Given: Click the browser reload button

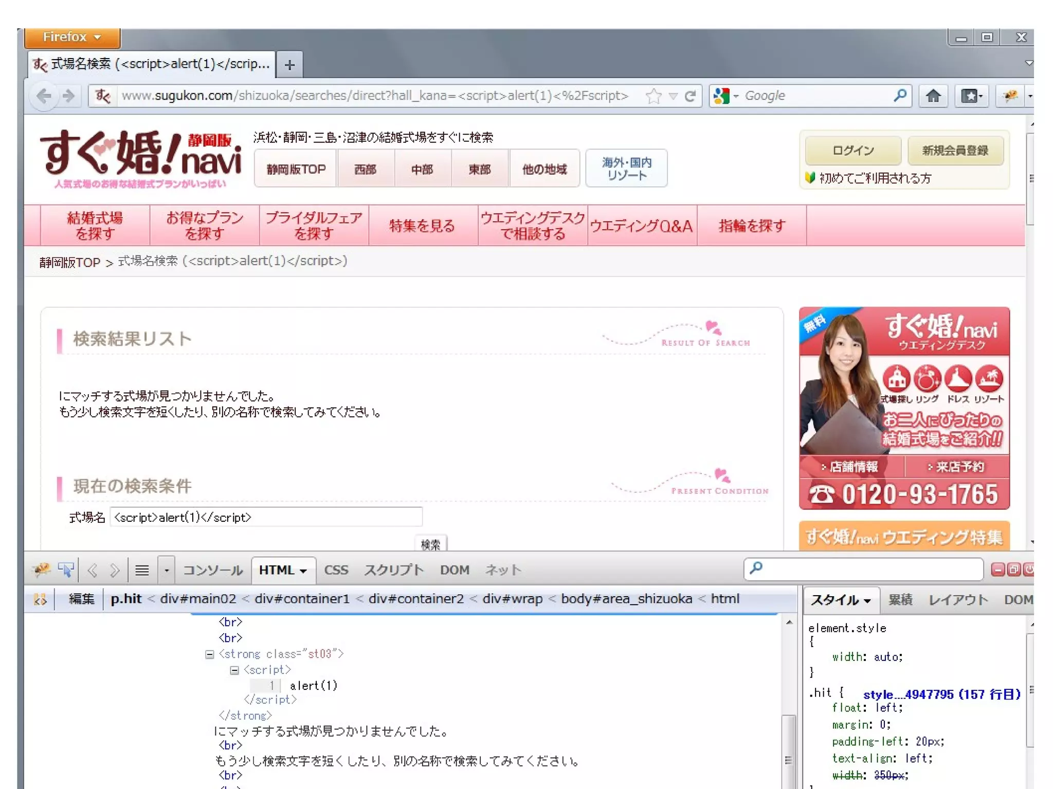Looking at the screenshot, I should pos(691,96).
